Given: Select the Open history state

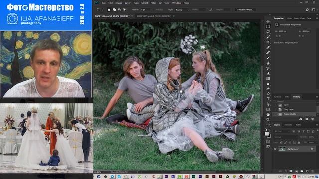Looking at the screenshot, I should coord(295,105).
